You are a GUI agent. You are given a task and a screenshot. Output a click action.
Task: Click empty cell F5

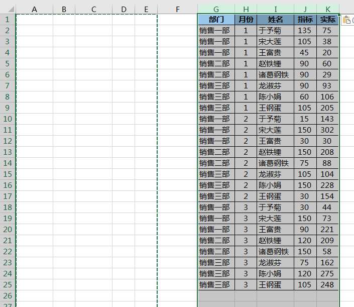point(178,64)
